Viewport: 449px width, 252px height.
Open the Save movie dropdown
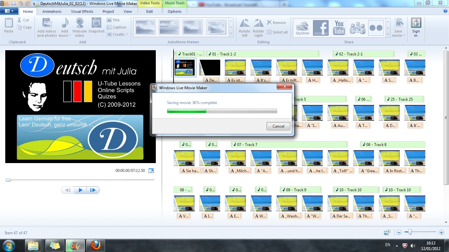point(398,35)
